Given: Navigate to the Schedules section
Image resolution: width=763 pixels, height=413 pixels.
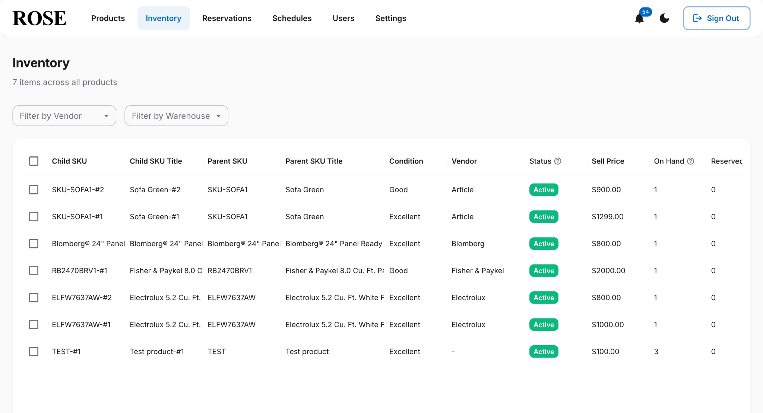Looking at the screenshot, I should coord(292,18).
